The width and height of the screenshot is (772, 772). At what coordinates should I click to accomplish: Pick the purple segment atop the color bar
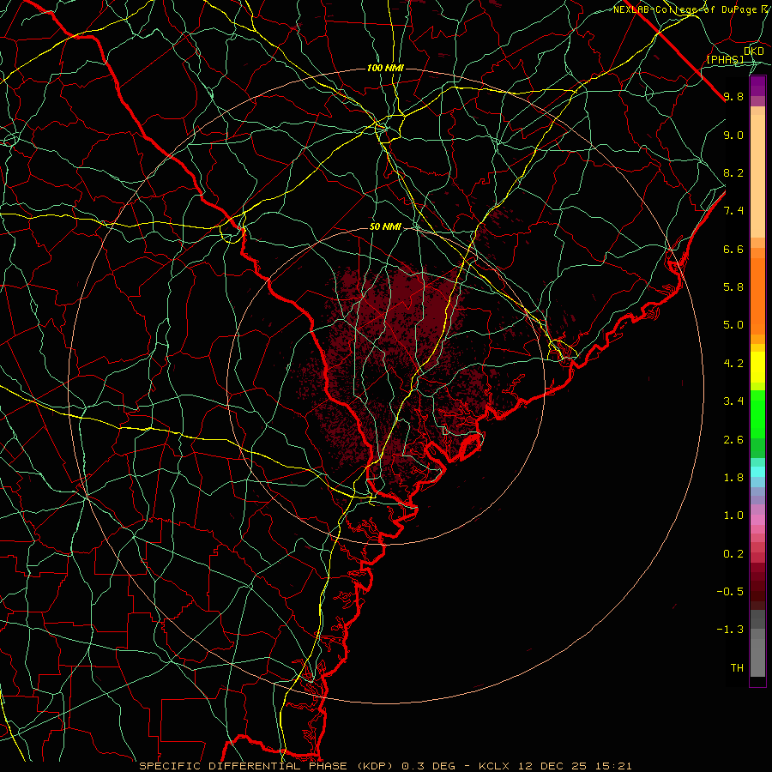(x=757, y=86)
